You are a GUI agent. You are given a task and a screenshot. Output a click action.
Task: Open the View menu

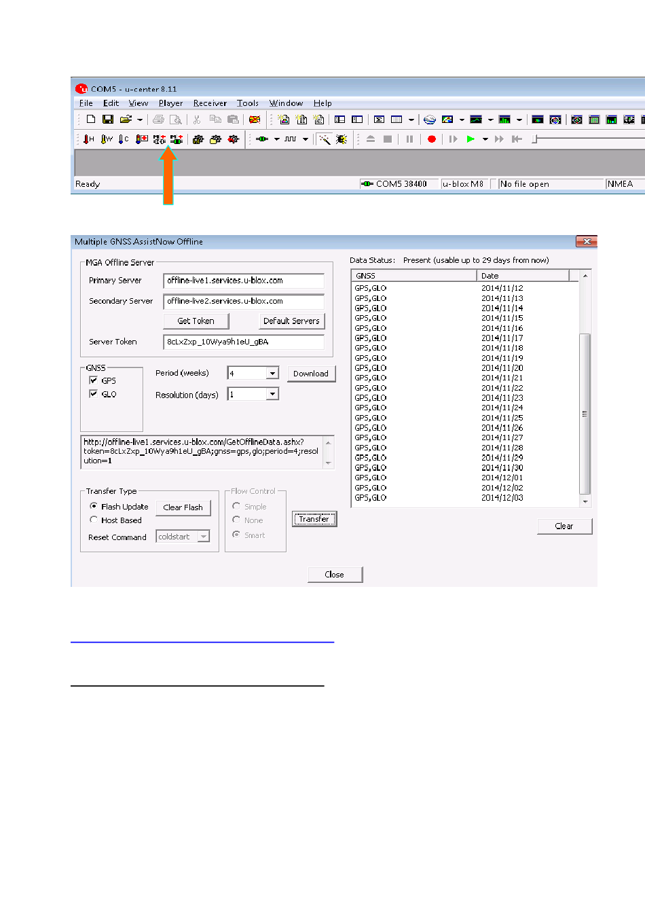pos(139,103)
